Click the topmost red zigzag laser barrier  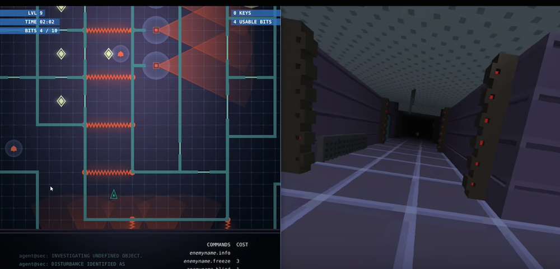pos(109,31)
